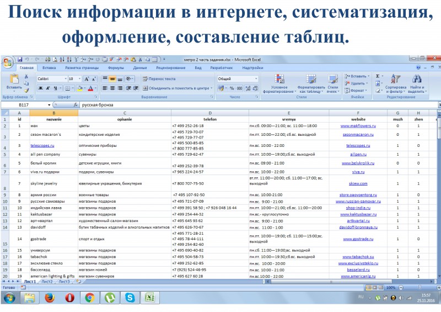This screenshot has height=312, width=441.
Task: Toggle middle vertical alignment button
Action: 112,79
